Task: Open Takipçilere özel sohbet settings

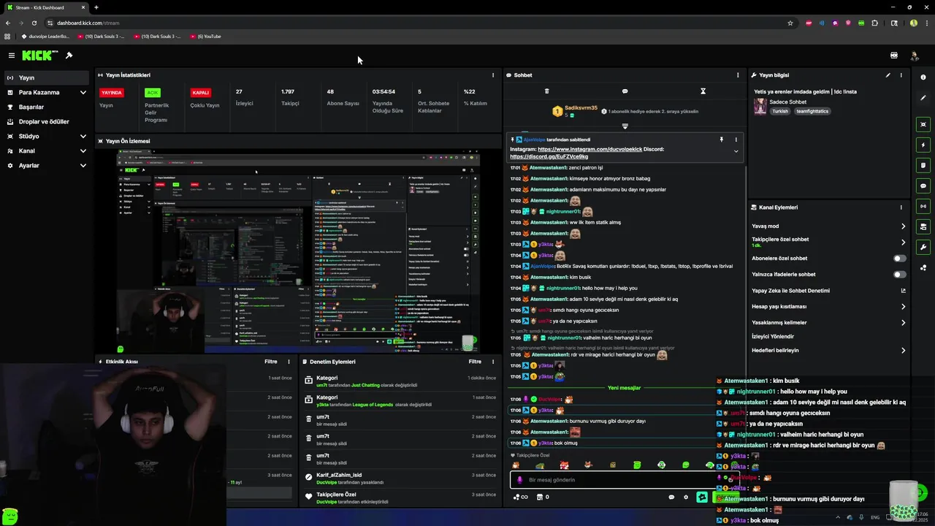Action: pyautogui.click(x=828, y=242)
